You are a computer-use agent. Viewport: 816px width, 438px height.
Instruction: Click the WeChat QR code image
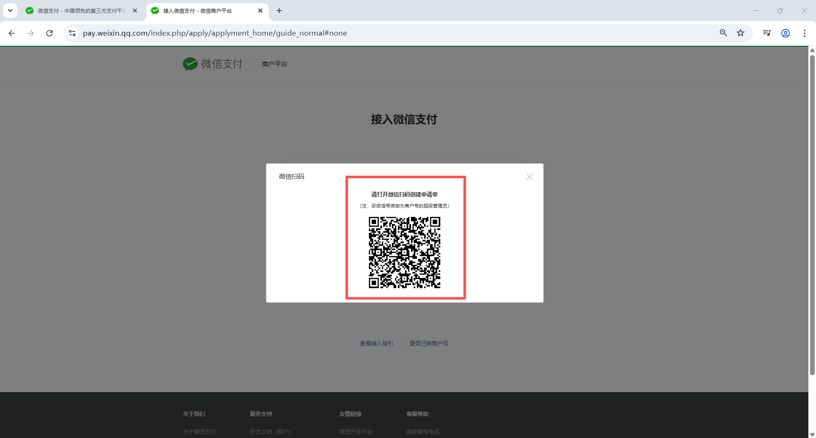click(x=404, y=253)
